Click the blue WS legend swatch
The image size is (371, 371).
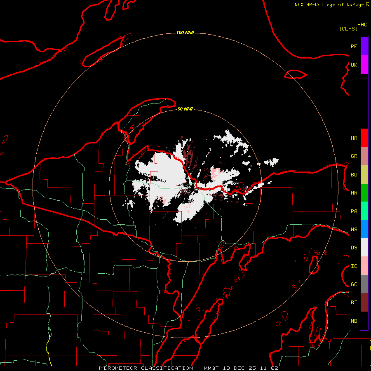pyautogui.click(x=364, y=229)
